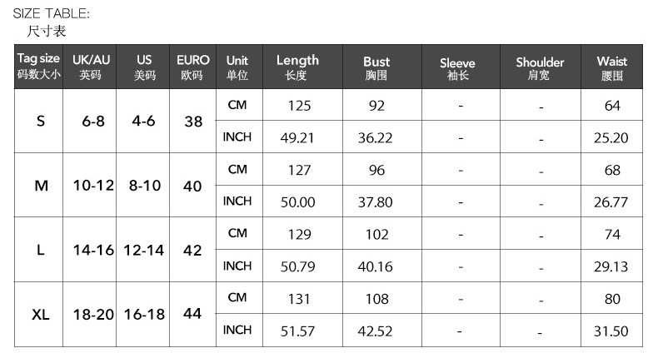Select the 49.21 inch length value
This screenshot has width=658, height=353.
coord(297,138)
